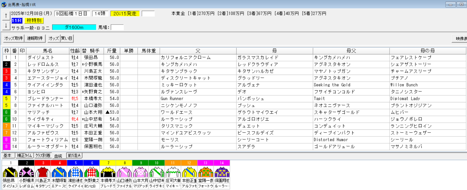Click black and yellow silk icon number 7
Viewport: 467px width, 190px height.
(x=108, y=172)
